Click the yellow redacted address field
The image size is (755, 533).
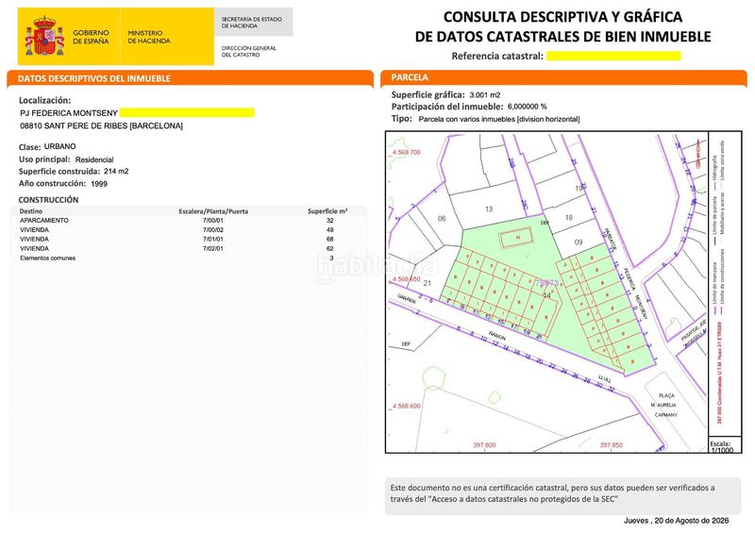pyautogui.click(x=187, y=112)
